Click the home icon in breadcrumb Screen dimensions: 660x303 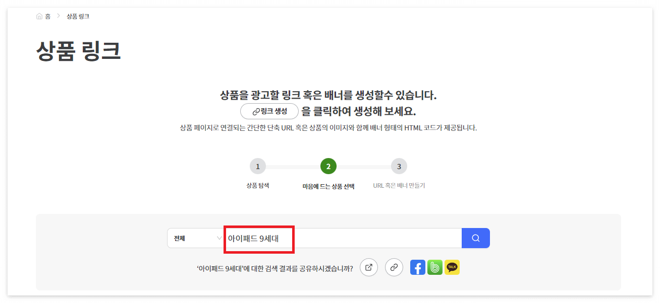coord(39,16)
